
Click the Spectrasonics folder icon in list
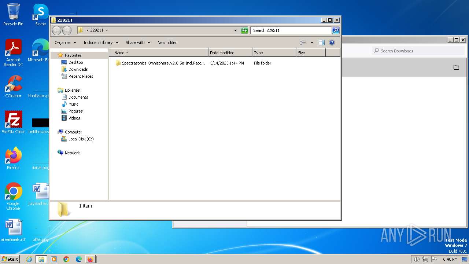[118, 63]
